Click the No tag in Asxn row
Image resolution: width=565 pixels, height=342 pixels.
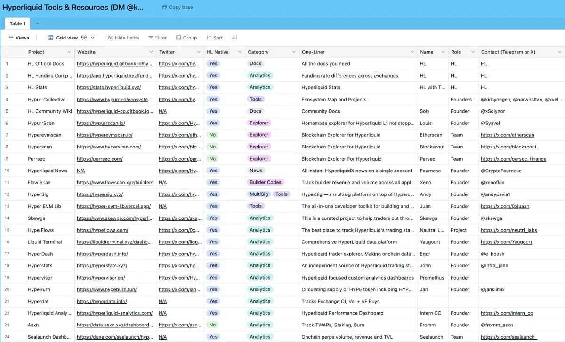point(212,325)
